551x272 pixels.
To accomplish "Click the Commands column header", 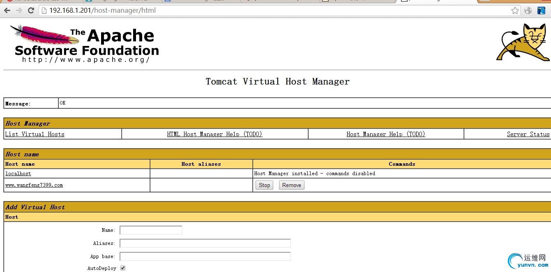I will pyautogui.click(x=402, y=164).
